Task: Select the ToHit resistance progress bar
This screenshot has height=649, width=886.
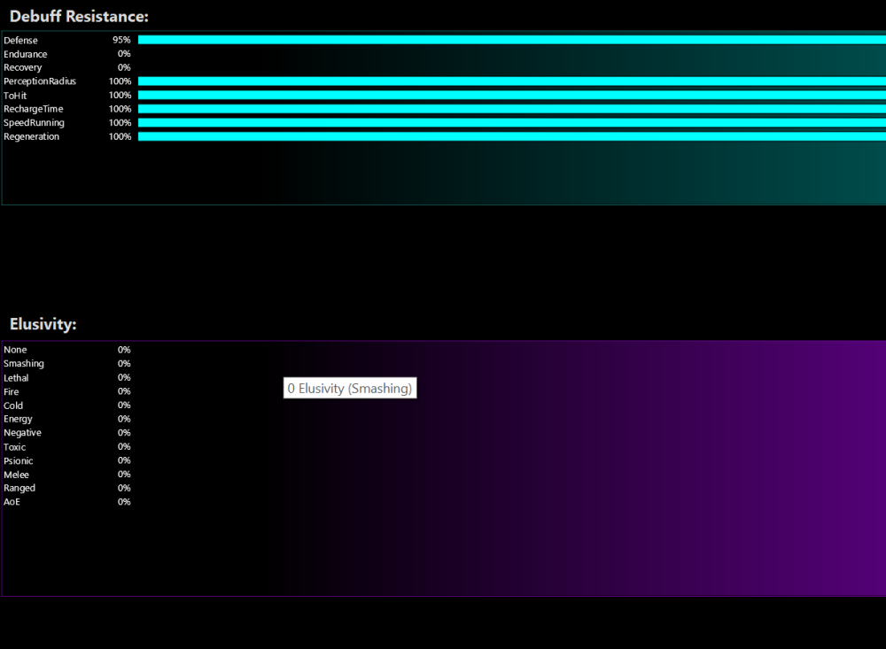Action: (x=511, y=95)
